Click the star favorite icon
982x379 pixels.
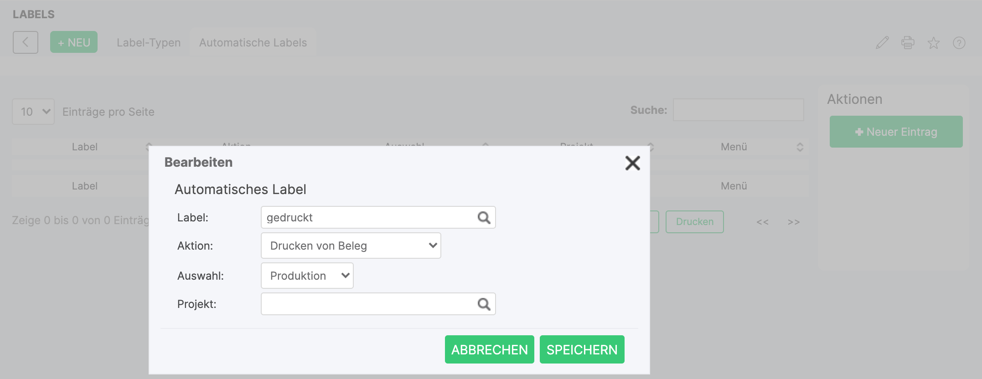pyautogui.click(x=933, y=43)
